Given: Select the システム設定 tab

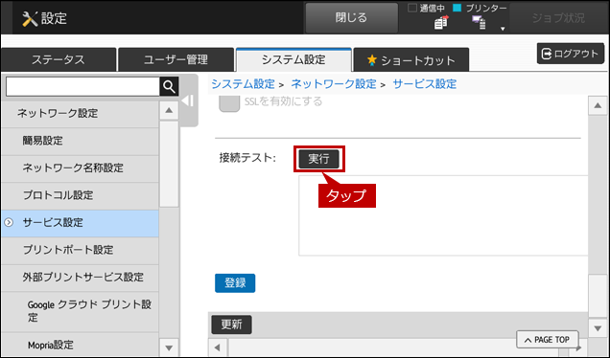Looking at the screenshot, I should pos(293,59).
